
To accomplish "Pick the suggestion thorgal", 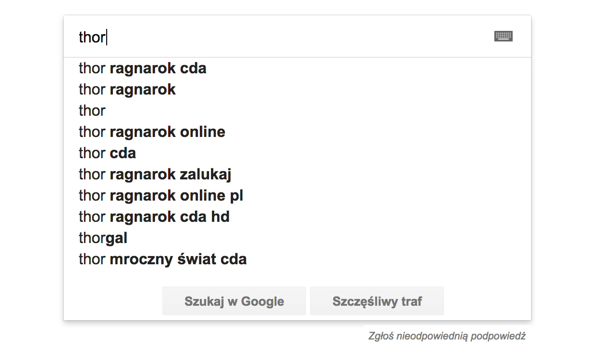I will tap(102, 238).
